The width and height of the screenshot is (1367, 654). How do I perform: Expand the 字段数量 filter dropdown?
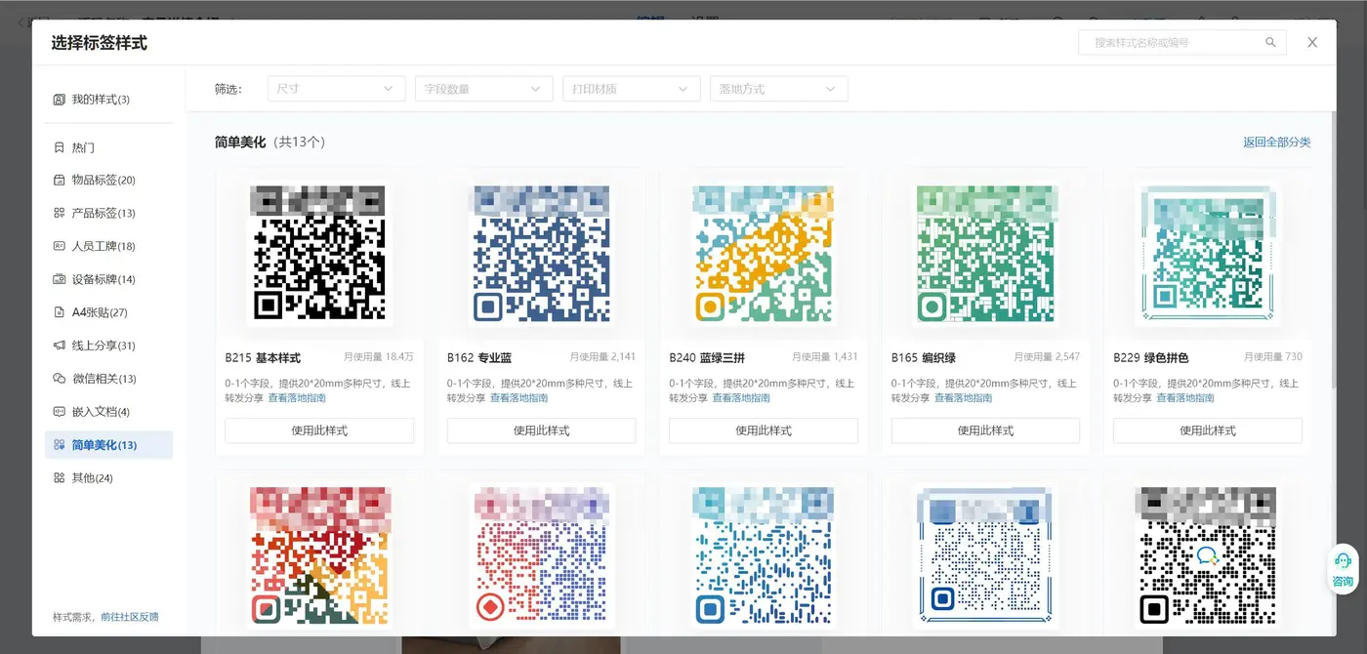pyautogui.click(x=483, y=89)
